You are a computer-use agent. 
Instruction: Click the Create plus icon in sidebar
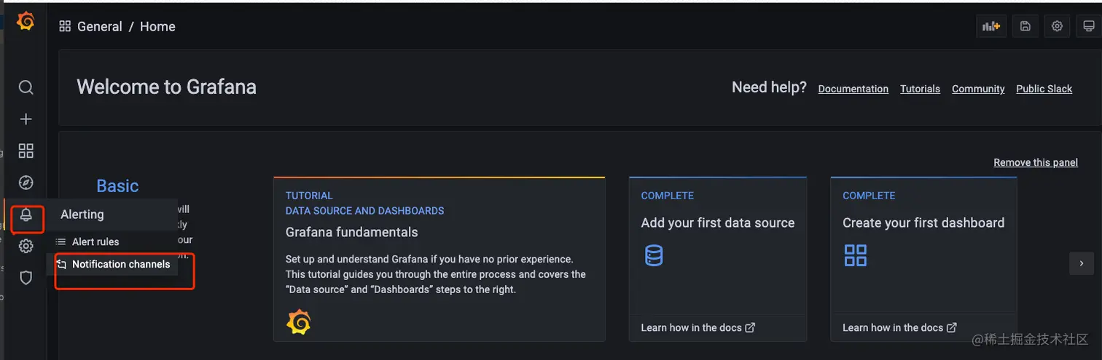pyautogui.click(x=26, y=119)
